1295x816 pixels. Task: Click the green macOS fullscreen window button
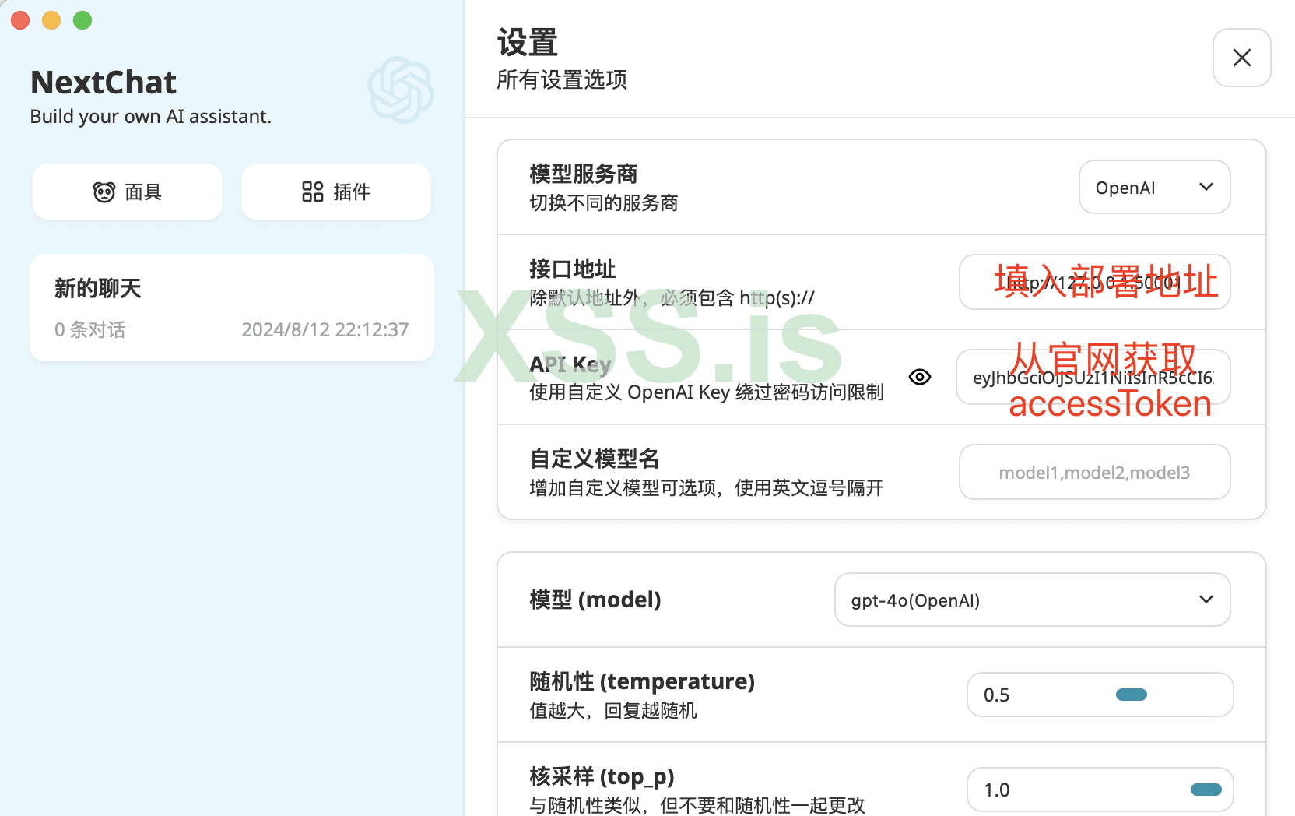click(x=82, y=20)
